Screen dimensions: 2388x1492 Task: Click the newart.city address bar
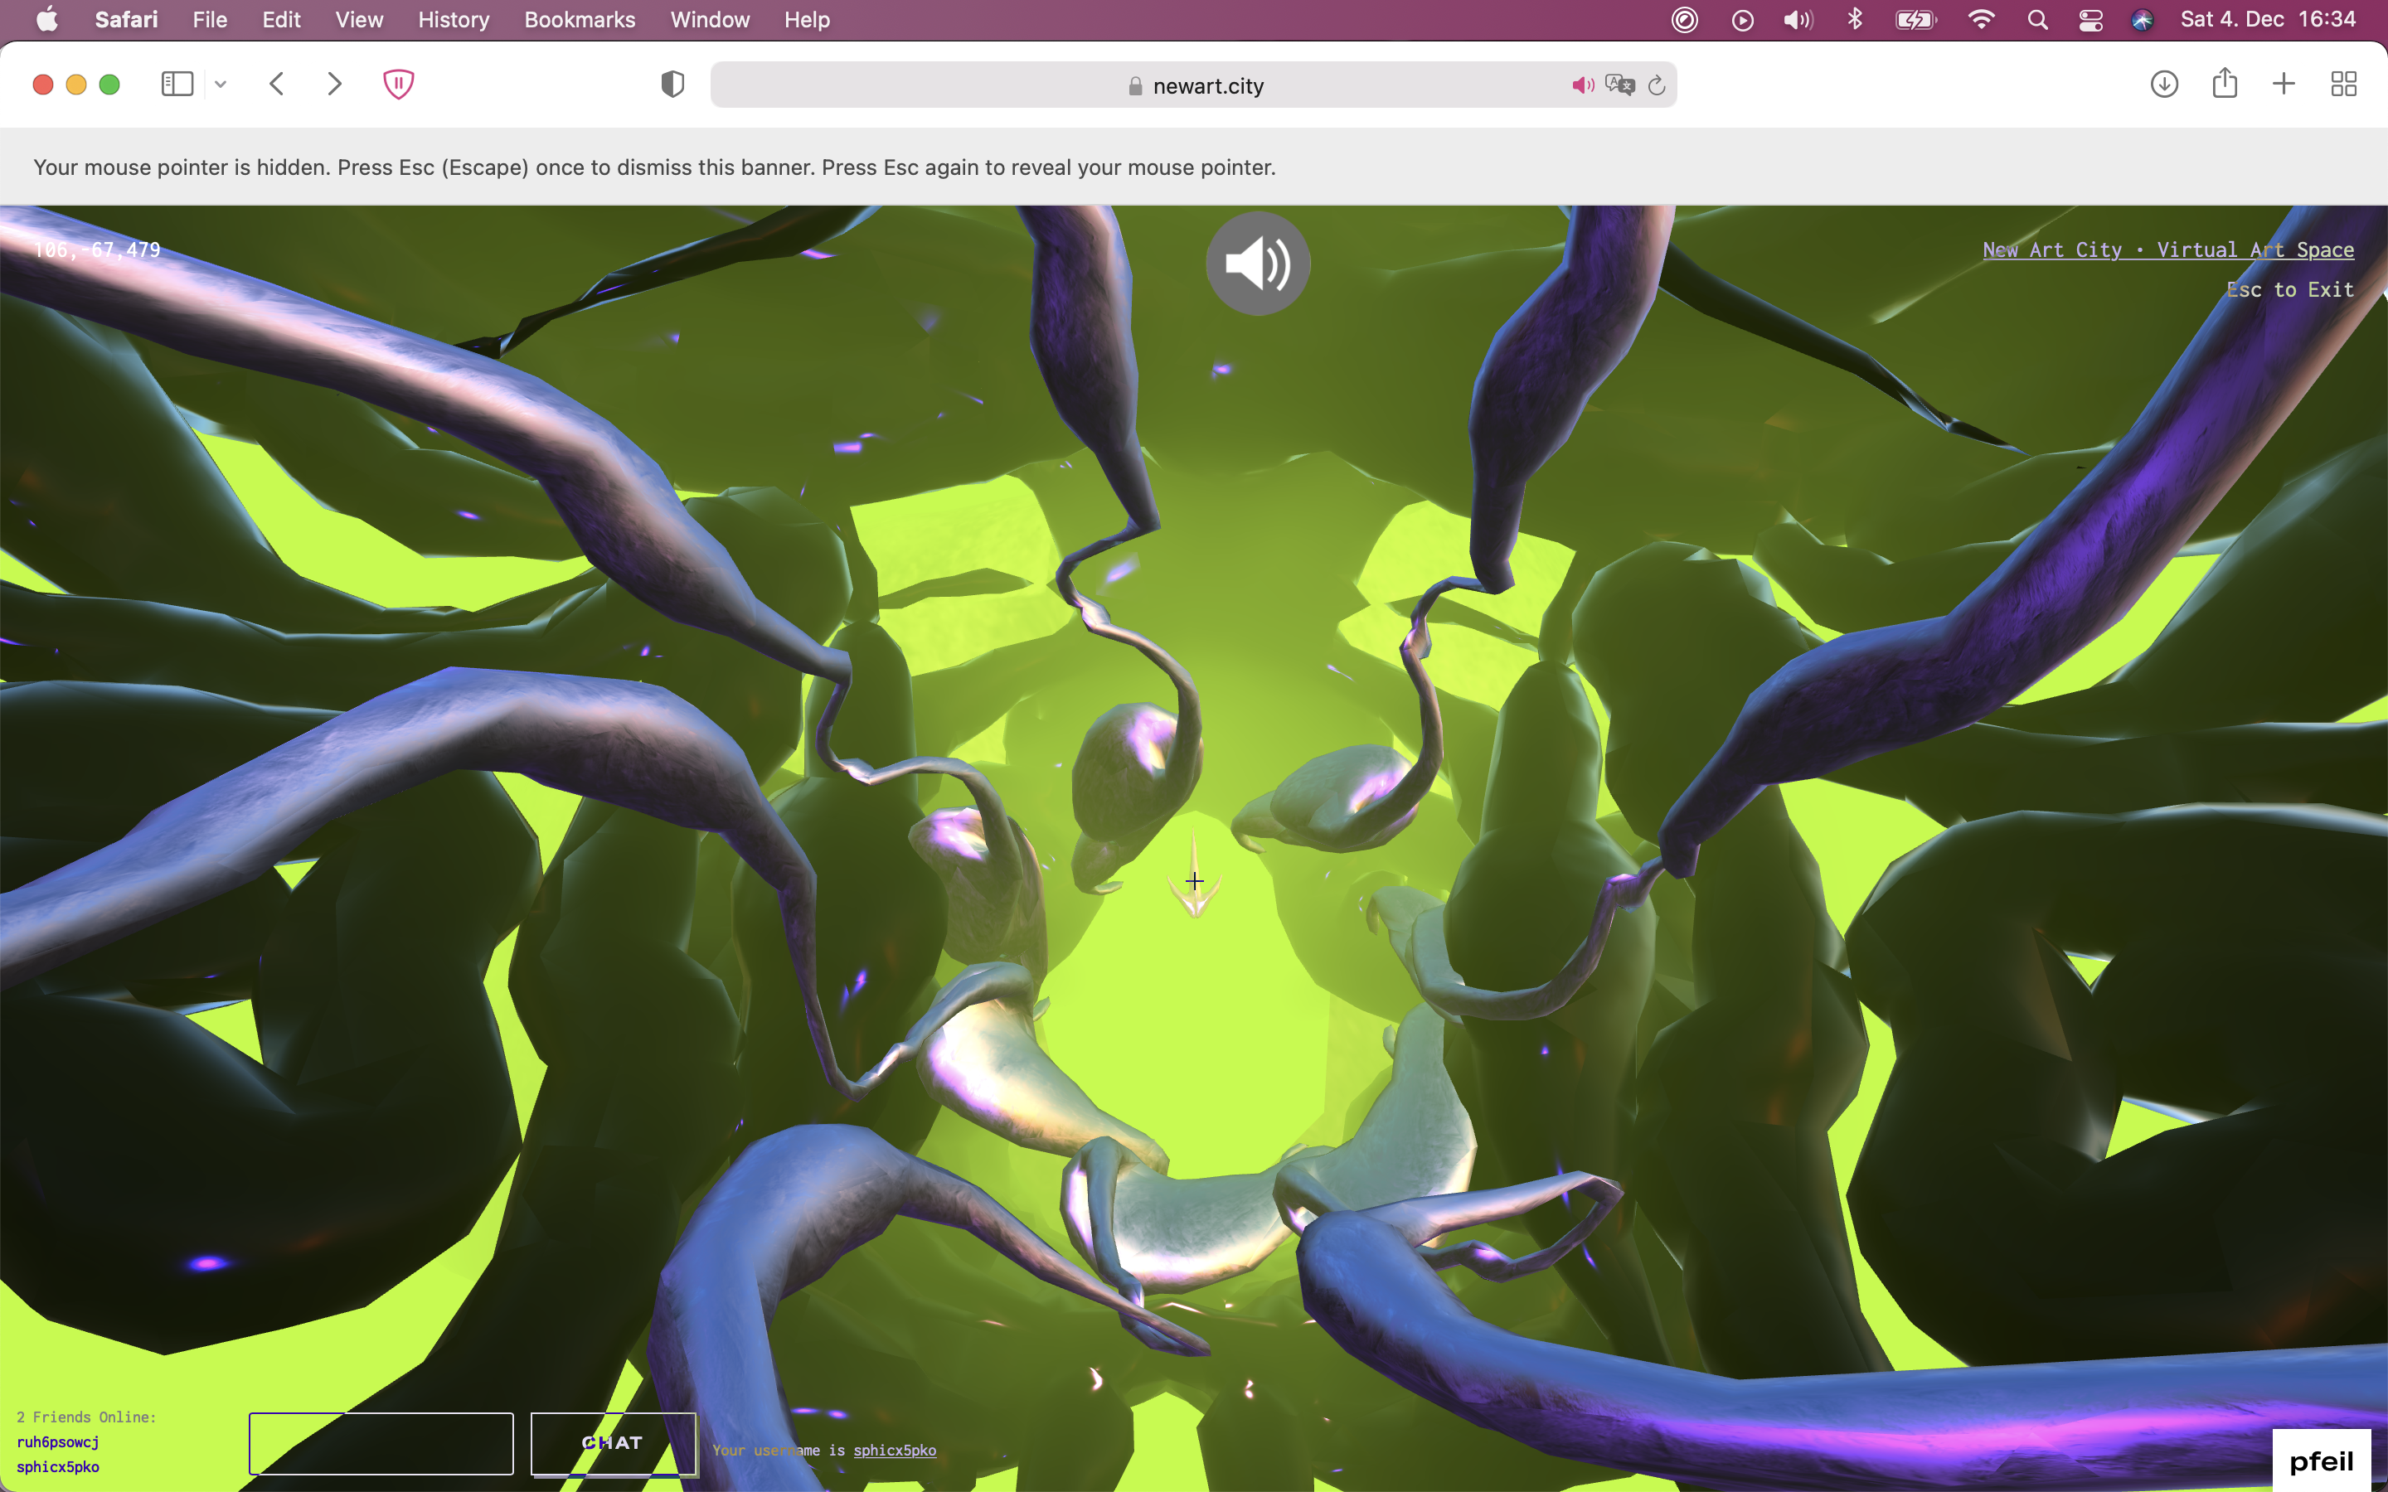pyautogui.click(x=1193, y=85)
